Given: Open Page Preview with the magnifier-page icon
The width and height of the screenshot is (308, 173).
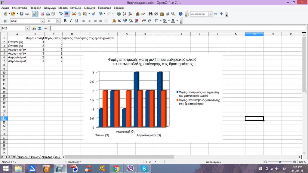Looking at the screenshot, I should click(54, 14).
